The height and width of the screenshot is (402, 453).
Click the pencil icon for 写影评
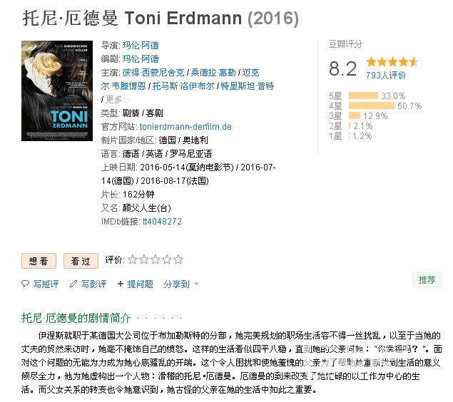(x=73, y=284)
